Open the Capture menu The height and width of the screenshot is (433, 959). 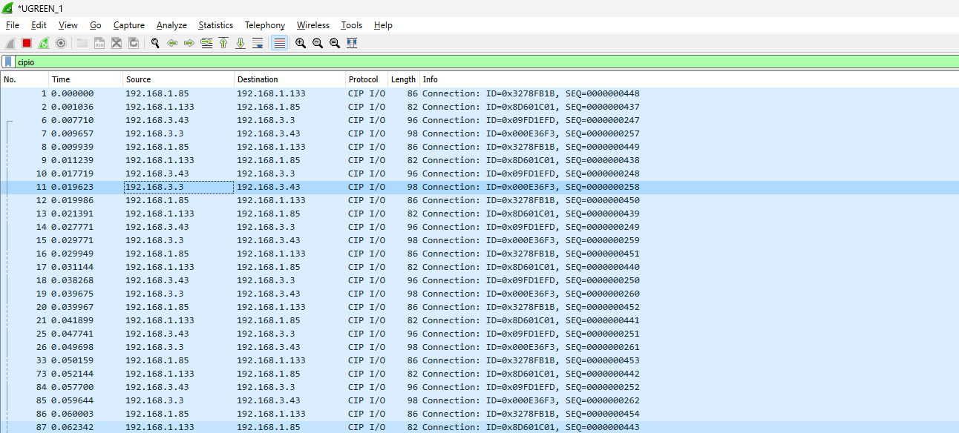tap(129, 25)
